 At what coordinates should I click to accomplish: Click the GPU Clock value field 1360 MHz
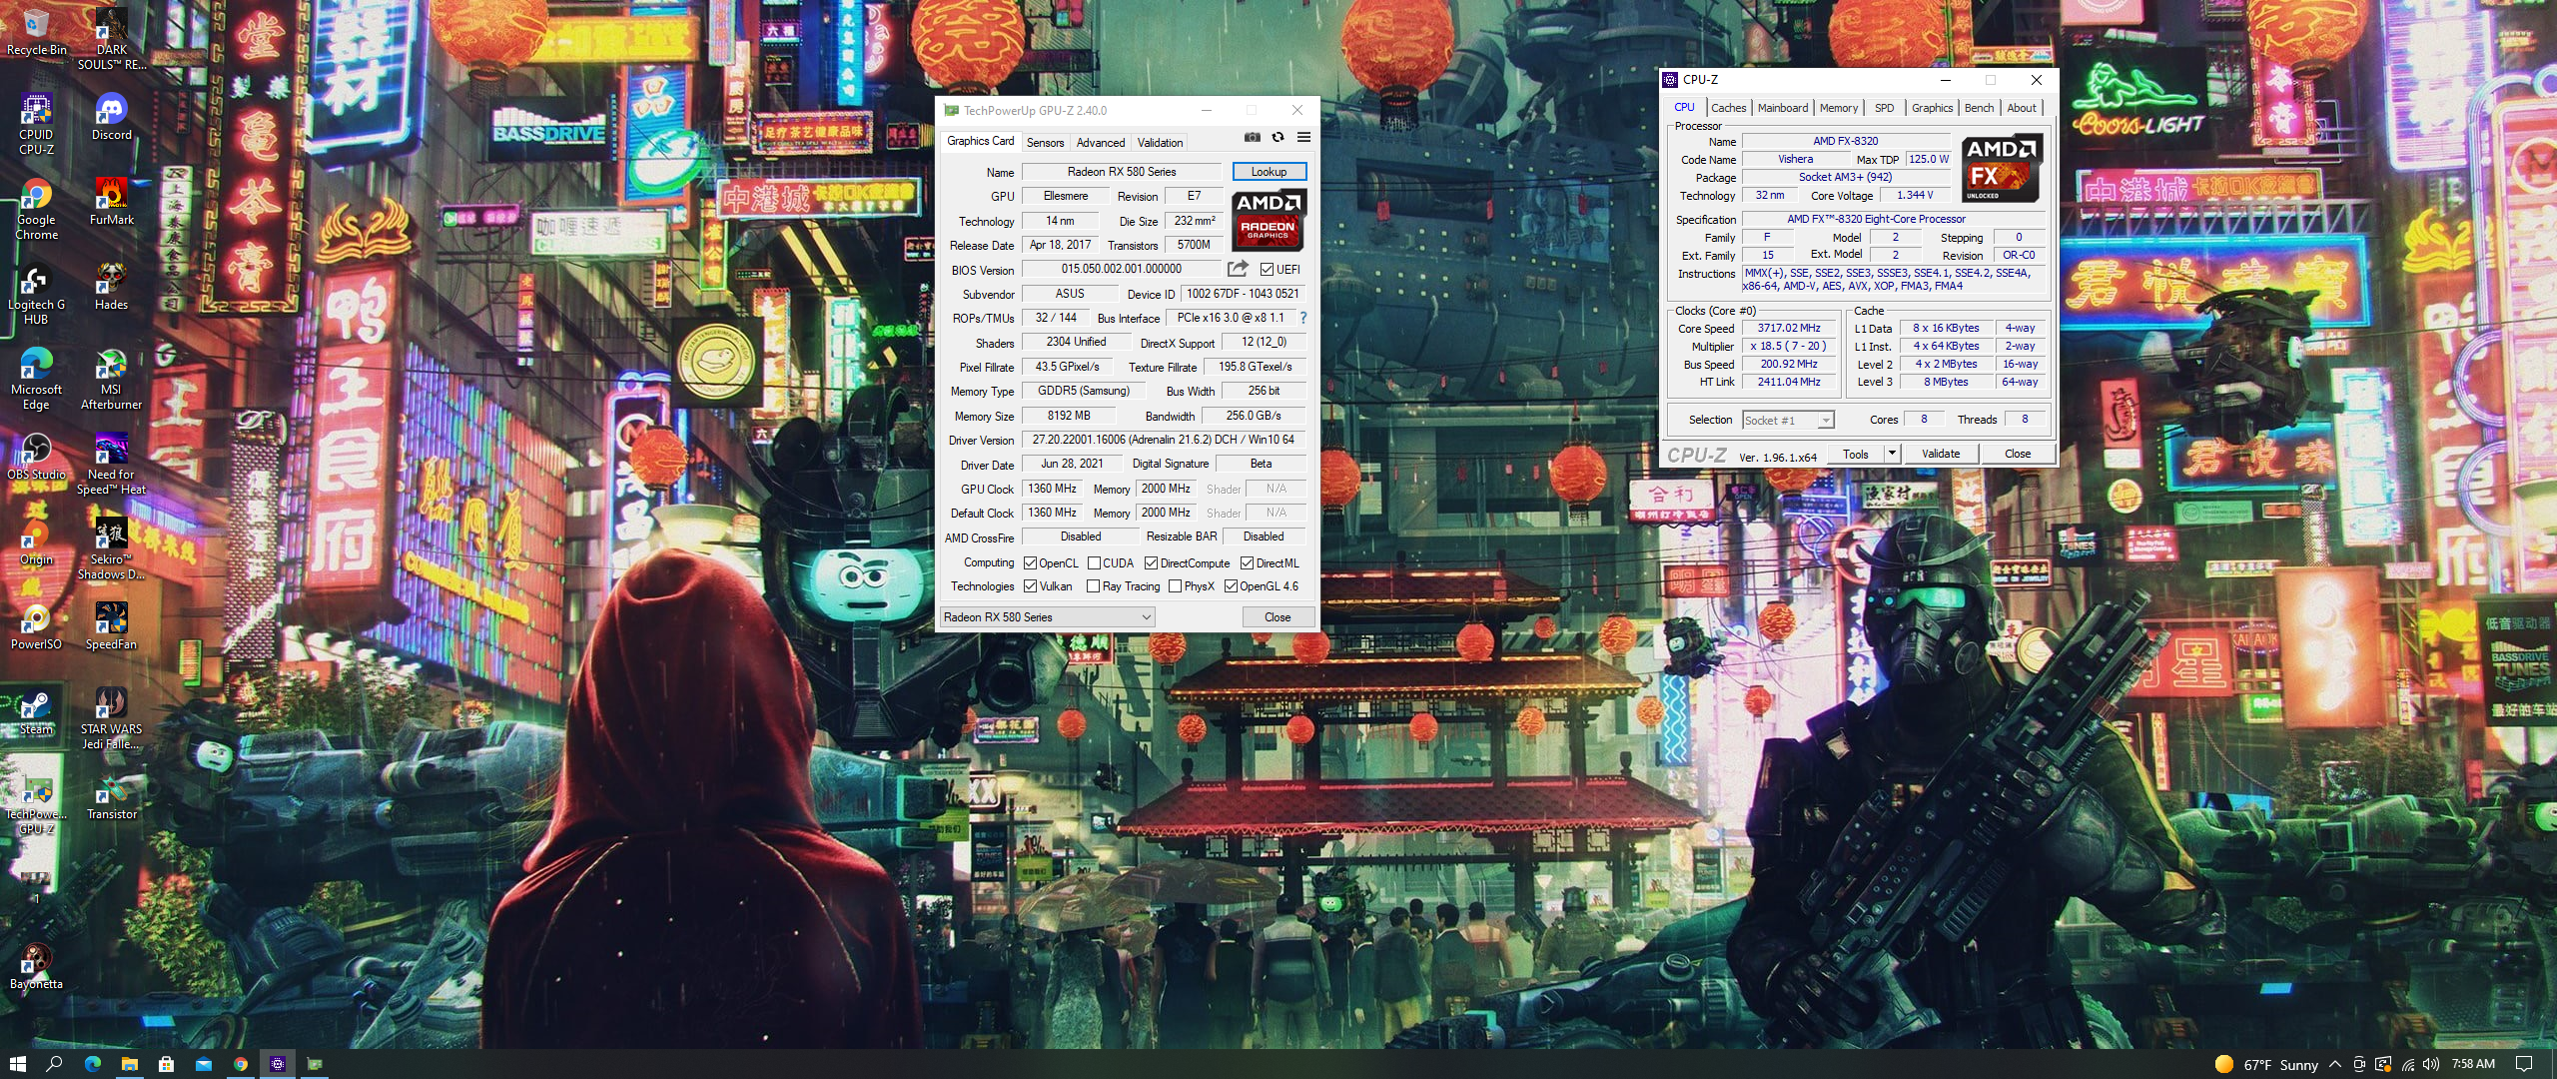click(1052, 489)
